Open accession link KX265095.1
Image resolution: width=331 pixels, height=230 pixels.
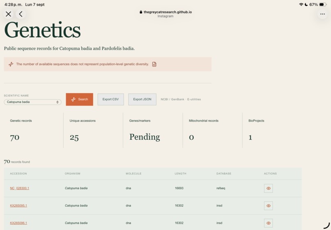18,205
